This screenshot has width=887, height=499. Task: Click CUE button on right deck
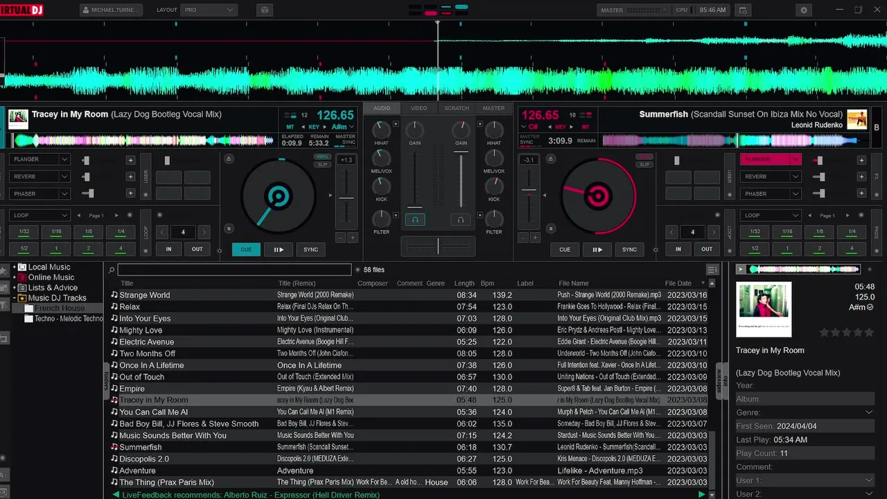pos(565,249)
